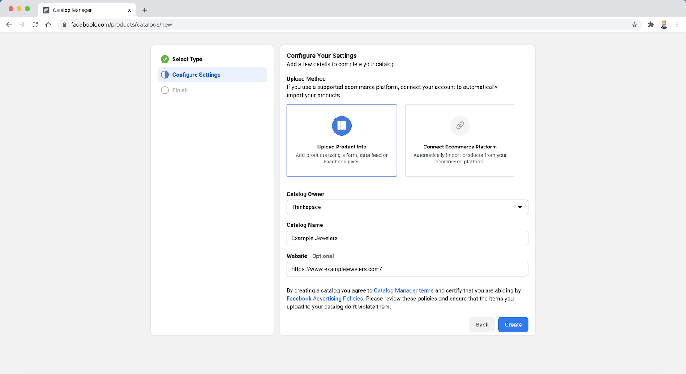Open the Chrome profile avatar

[664, 24]
